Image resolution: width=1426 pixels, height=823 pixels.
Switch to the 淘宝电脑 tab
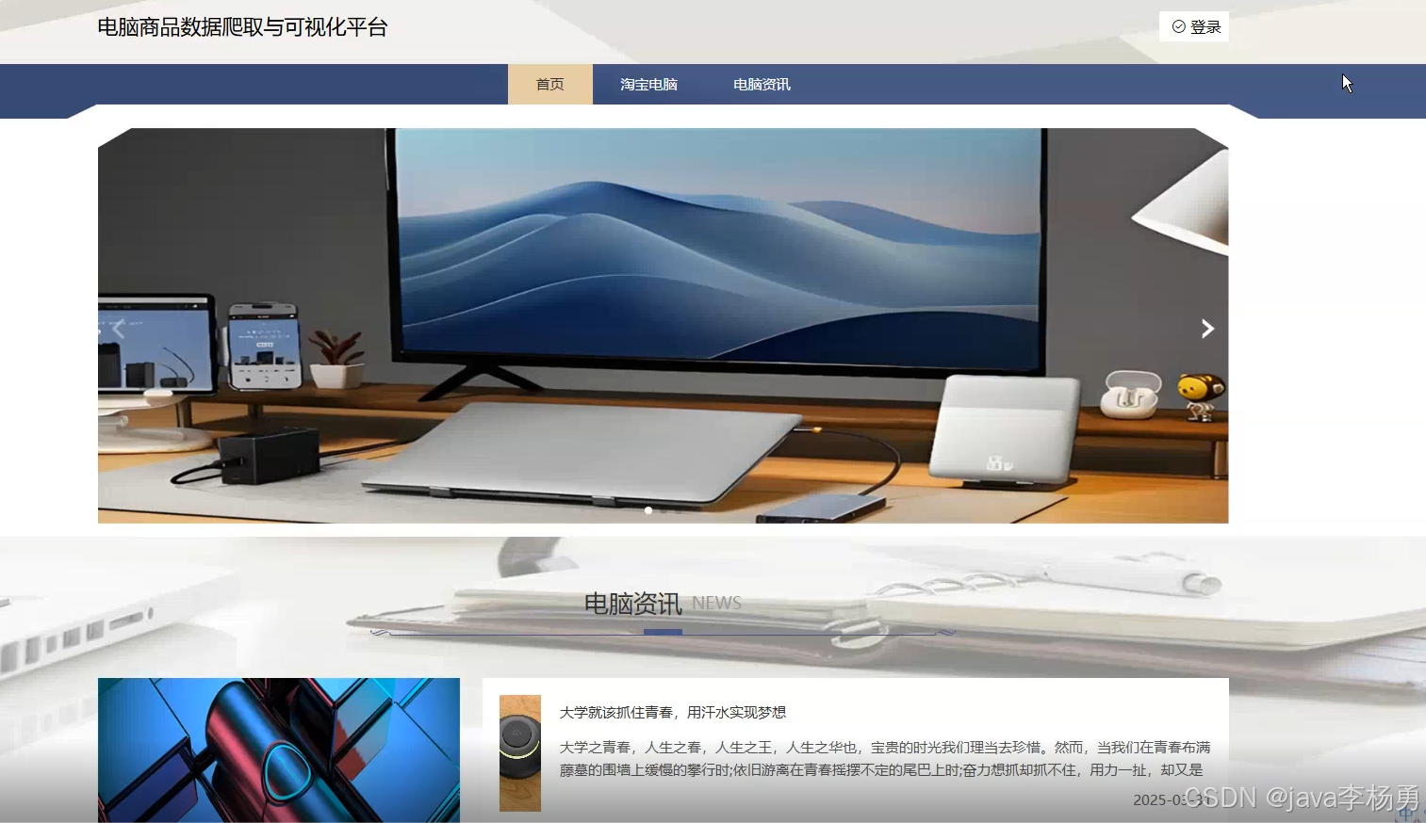pos(648,84)
